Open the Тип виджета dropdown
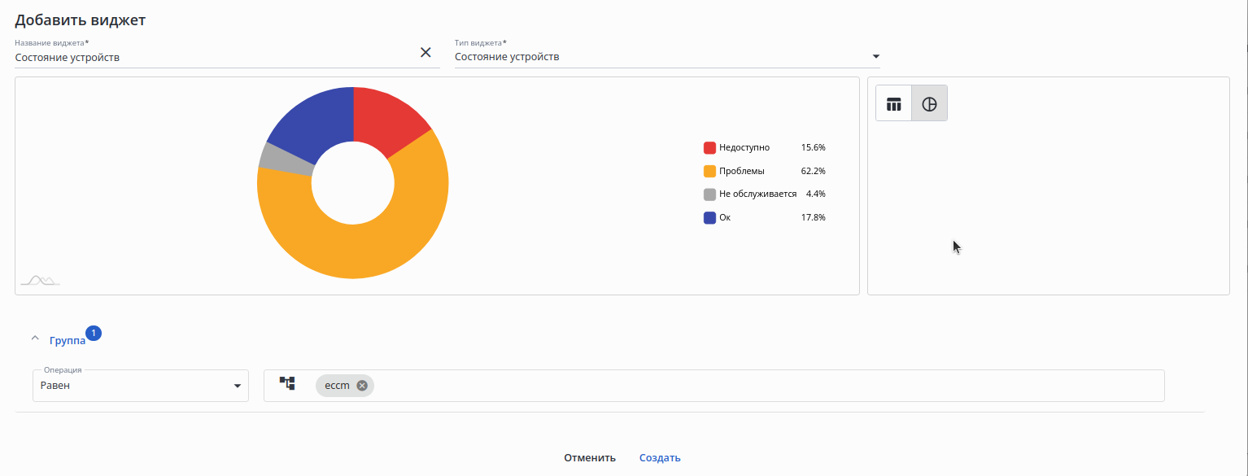Viewport: 1248px width, 476px height. 875,57
